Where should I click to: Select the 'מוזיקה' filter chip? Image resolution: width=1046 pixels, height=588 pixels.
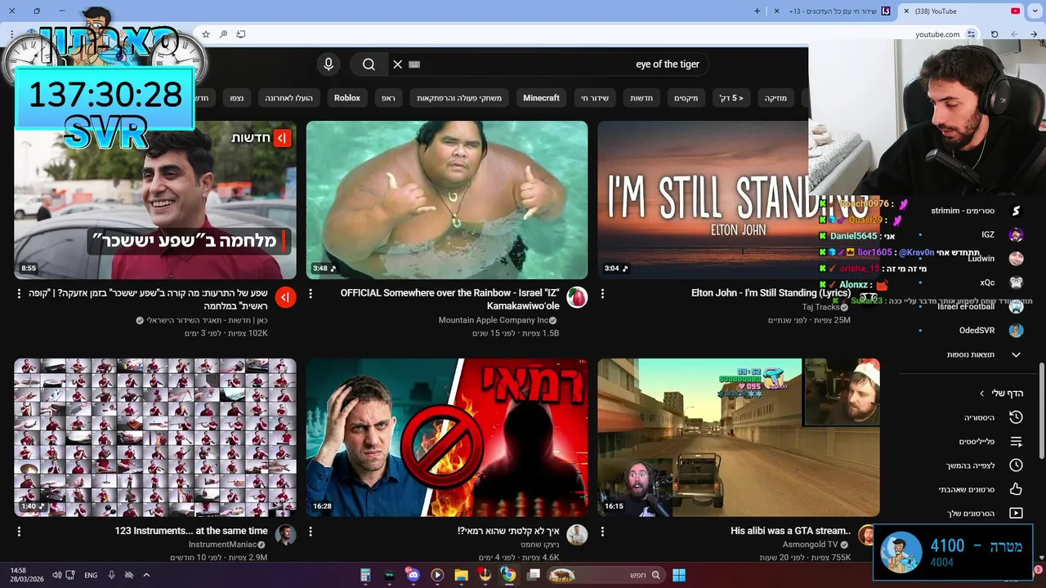(776, 98)
